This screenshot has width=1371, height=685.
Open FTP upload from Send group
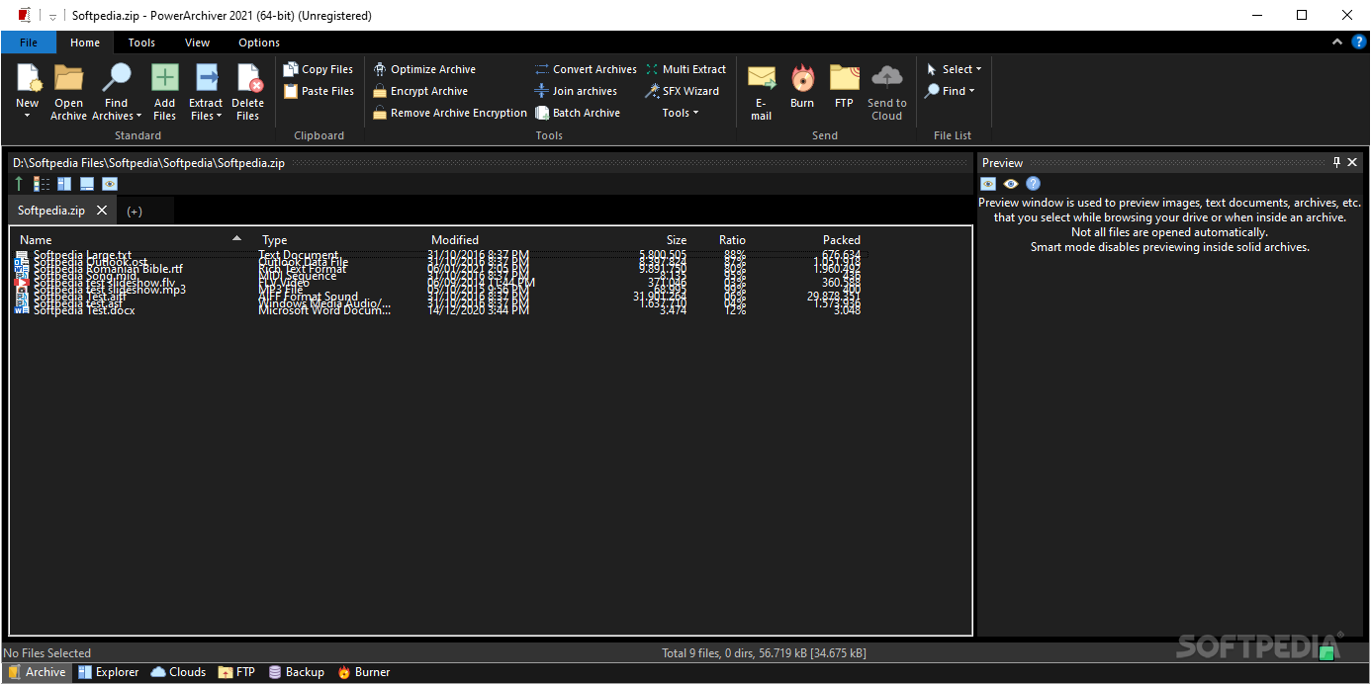coord(844,78)
